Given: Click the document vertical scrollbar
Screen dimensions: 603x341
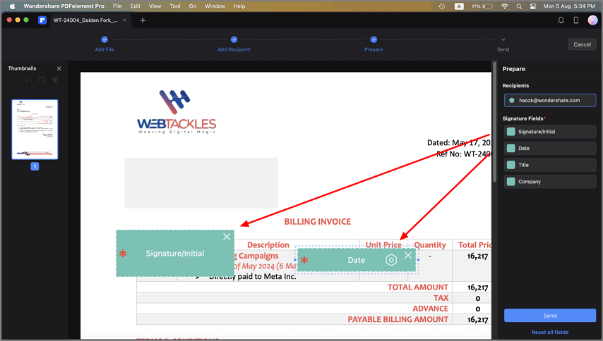Looking at the screenshot, I should click(494, 123).
